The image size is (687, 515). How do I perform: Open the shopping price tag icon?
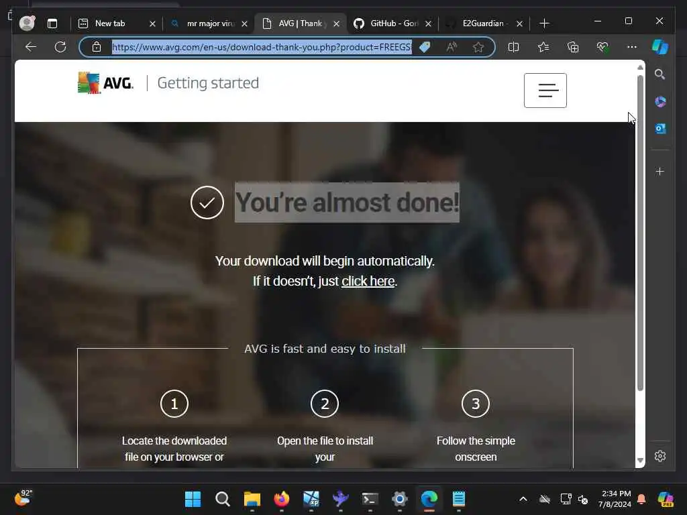point(425,47)
